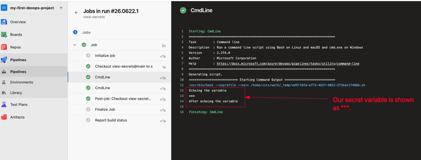Open the Artifacts icon

tap(4, 117)
